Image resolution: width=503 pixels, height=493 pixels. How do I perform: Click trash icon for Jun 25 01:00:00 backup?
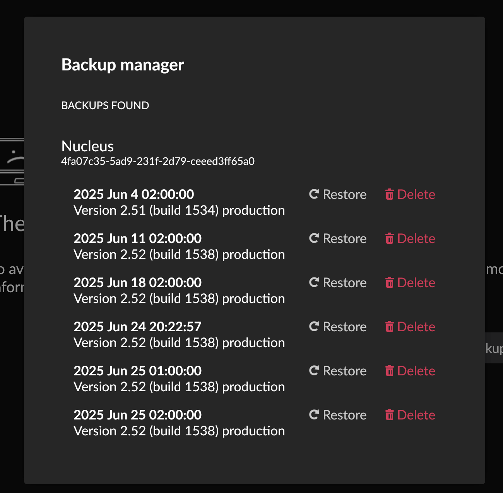[x=389, y=371]
